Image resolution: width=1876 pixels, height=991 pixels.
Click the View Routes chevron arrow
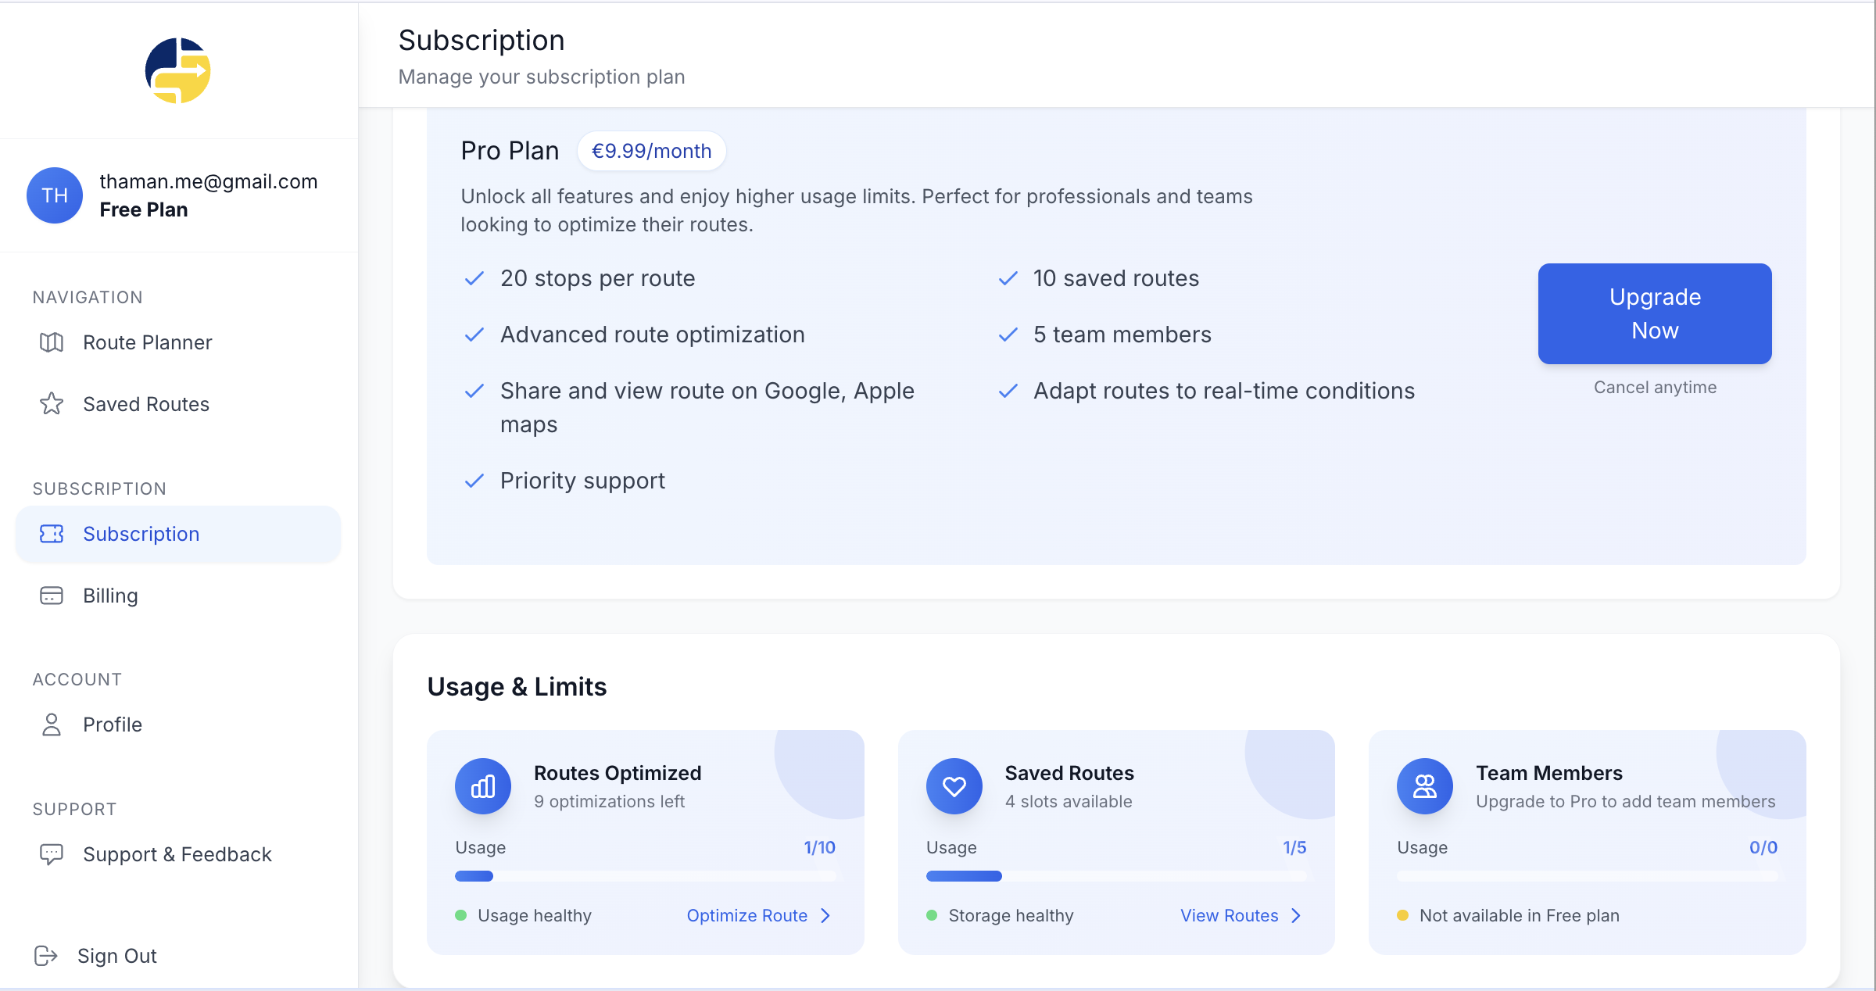[x=1297, y=915]
